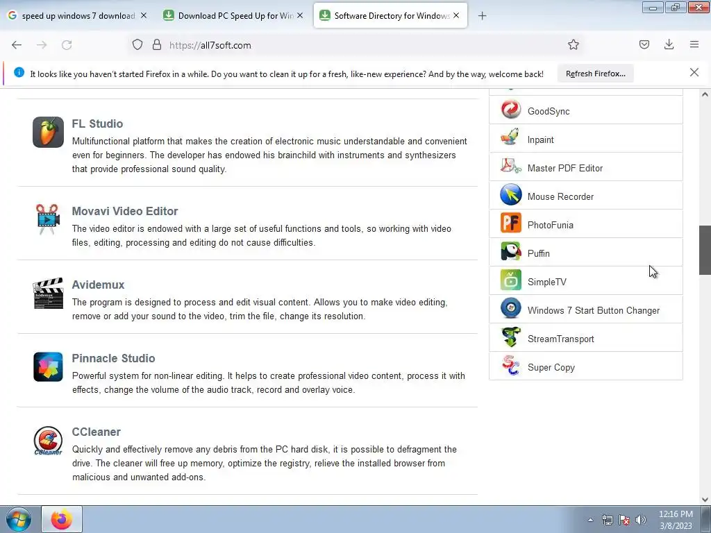
Task: Open the Avidemux title link
Action: (x=98, y=285)
